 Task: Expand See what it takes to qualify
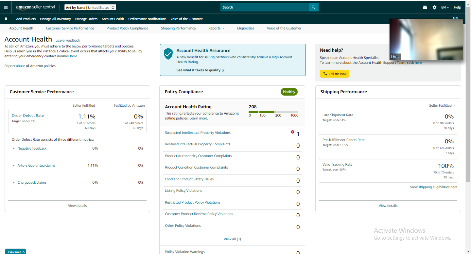(200, 70)
